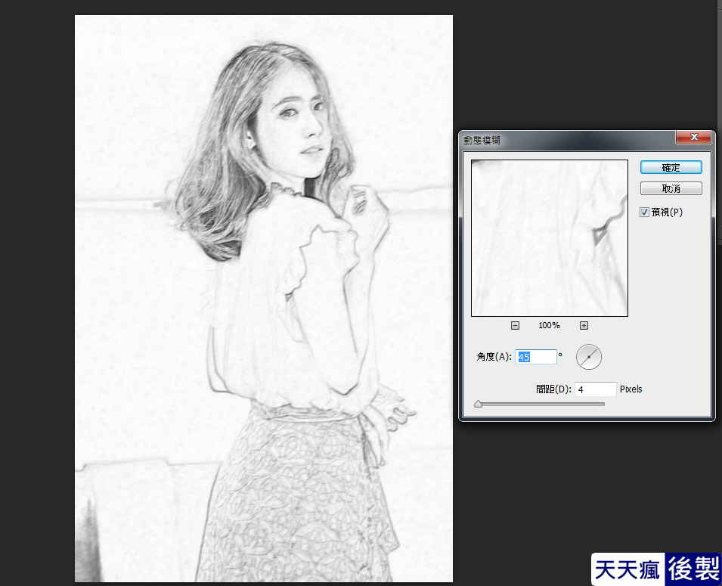Viewport: 722px width, 586px height.
Task: Zoom out the preview with minus icon
Action: click(516, 326)
